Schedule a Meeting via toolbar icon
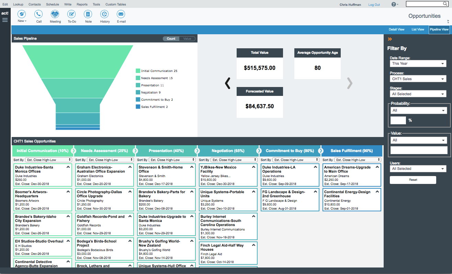Image resolution: width=452 pixels, height=274 pixels. point(55,14)
